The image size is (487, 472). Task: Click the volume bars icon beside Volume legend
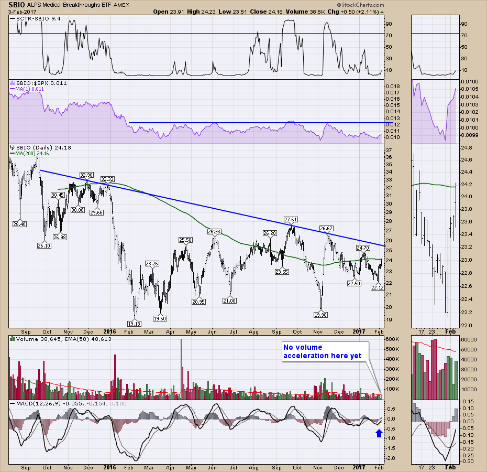(x=13, y=339)
